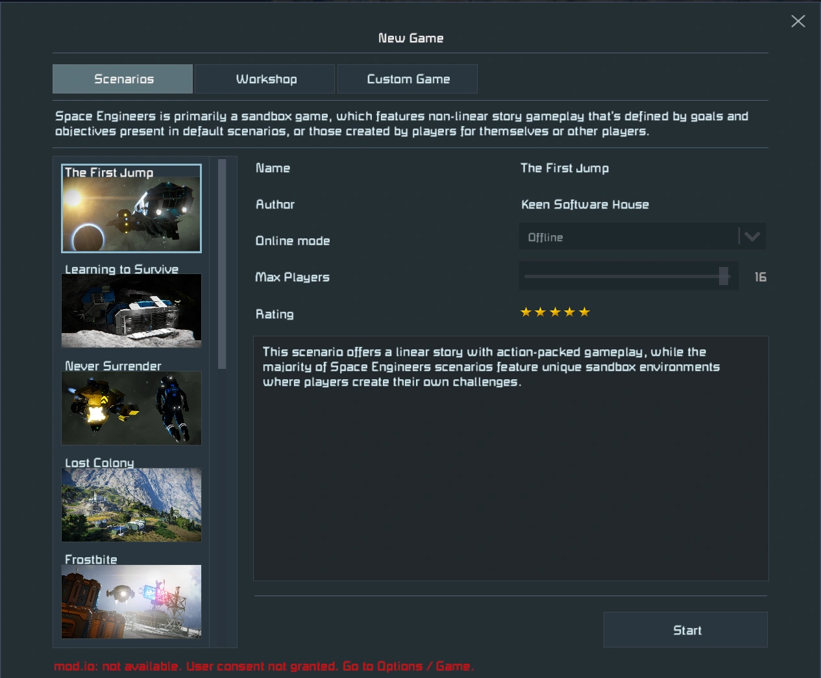Screen dimensions: 821x678
Task: Expand the Online mode dropdown
Action: tap(643, 236)
